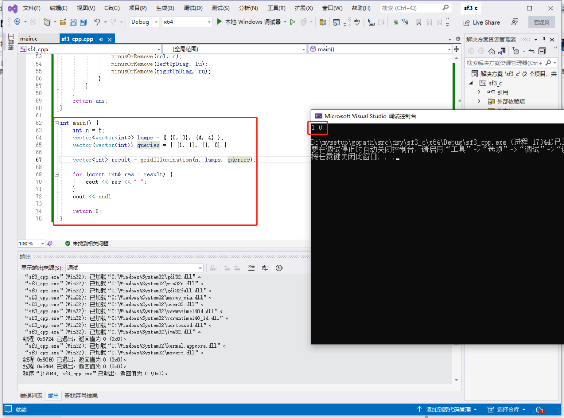Click the new project icon in toolbar

[47, 22]
